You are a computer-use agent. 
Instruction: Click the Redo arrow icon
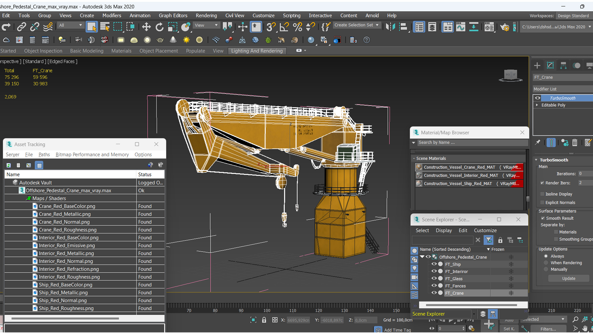tap(6, 27)
